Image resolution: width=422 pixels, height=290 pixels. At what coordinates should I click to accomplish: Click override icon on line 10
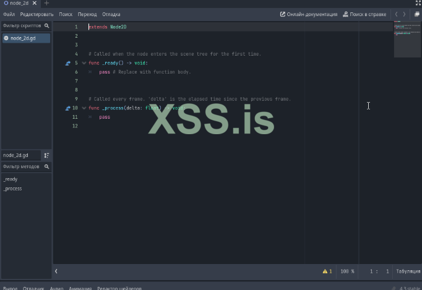(x=68, y=108)
